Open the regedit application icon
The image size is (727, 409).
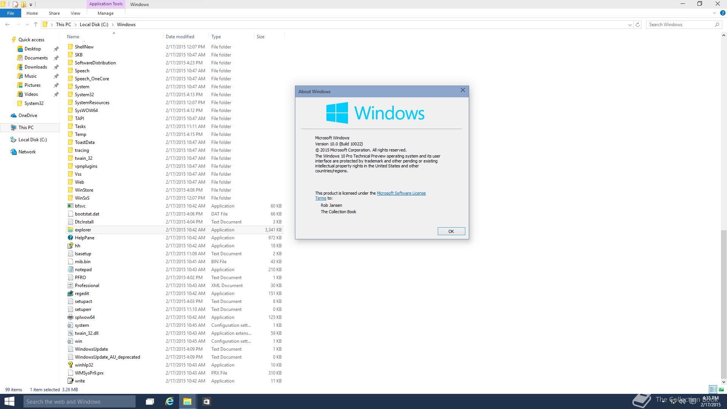point(70,293)
